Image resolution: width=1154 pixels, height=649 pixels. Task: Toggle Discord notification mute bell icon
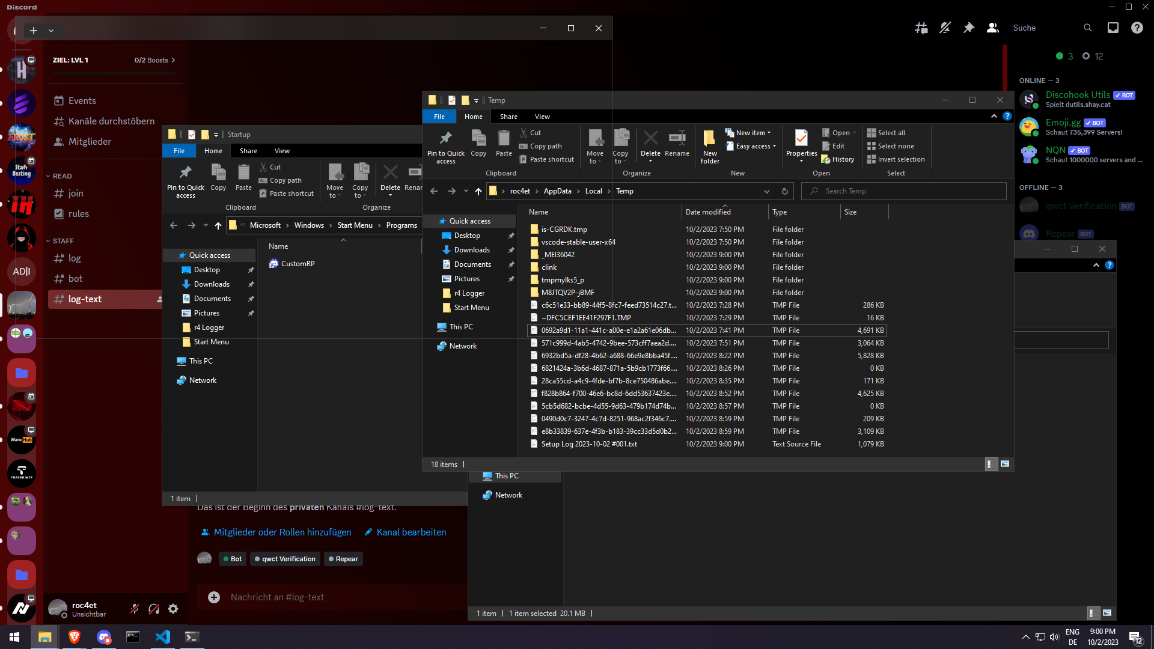tap(945, 28)
